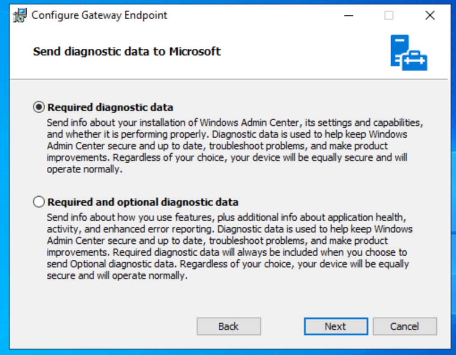
Task: Choose Required and optional diagnostic data radio button
Action: tap(39, 202)
